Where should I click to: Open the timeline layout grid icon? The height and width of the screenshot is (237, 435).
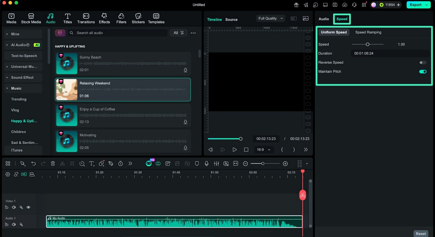(8, 163)
